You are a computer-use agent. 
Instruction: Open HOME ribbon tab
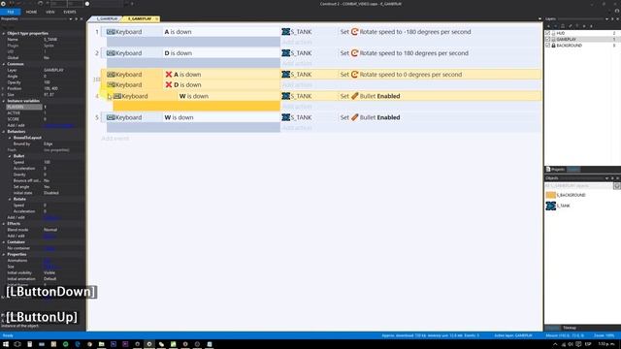[31, 12]
